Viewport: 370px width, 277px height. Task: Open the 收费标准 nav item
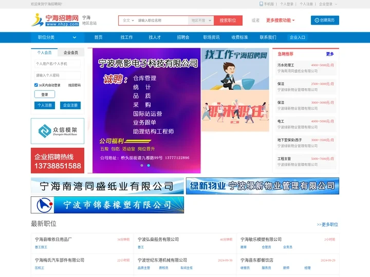click(240, 37)
